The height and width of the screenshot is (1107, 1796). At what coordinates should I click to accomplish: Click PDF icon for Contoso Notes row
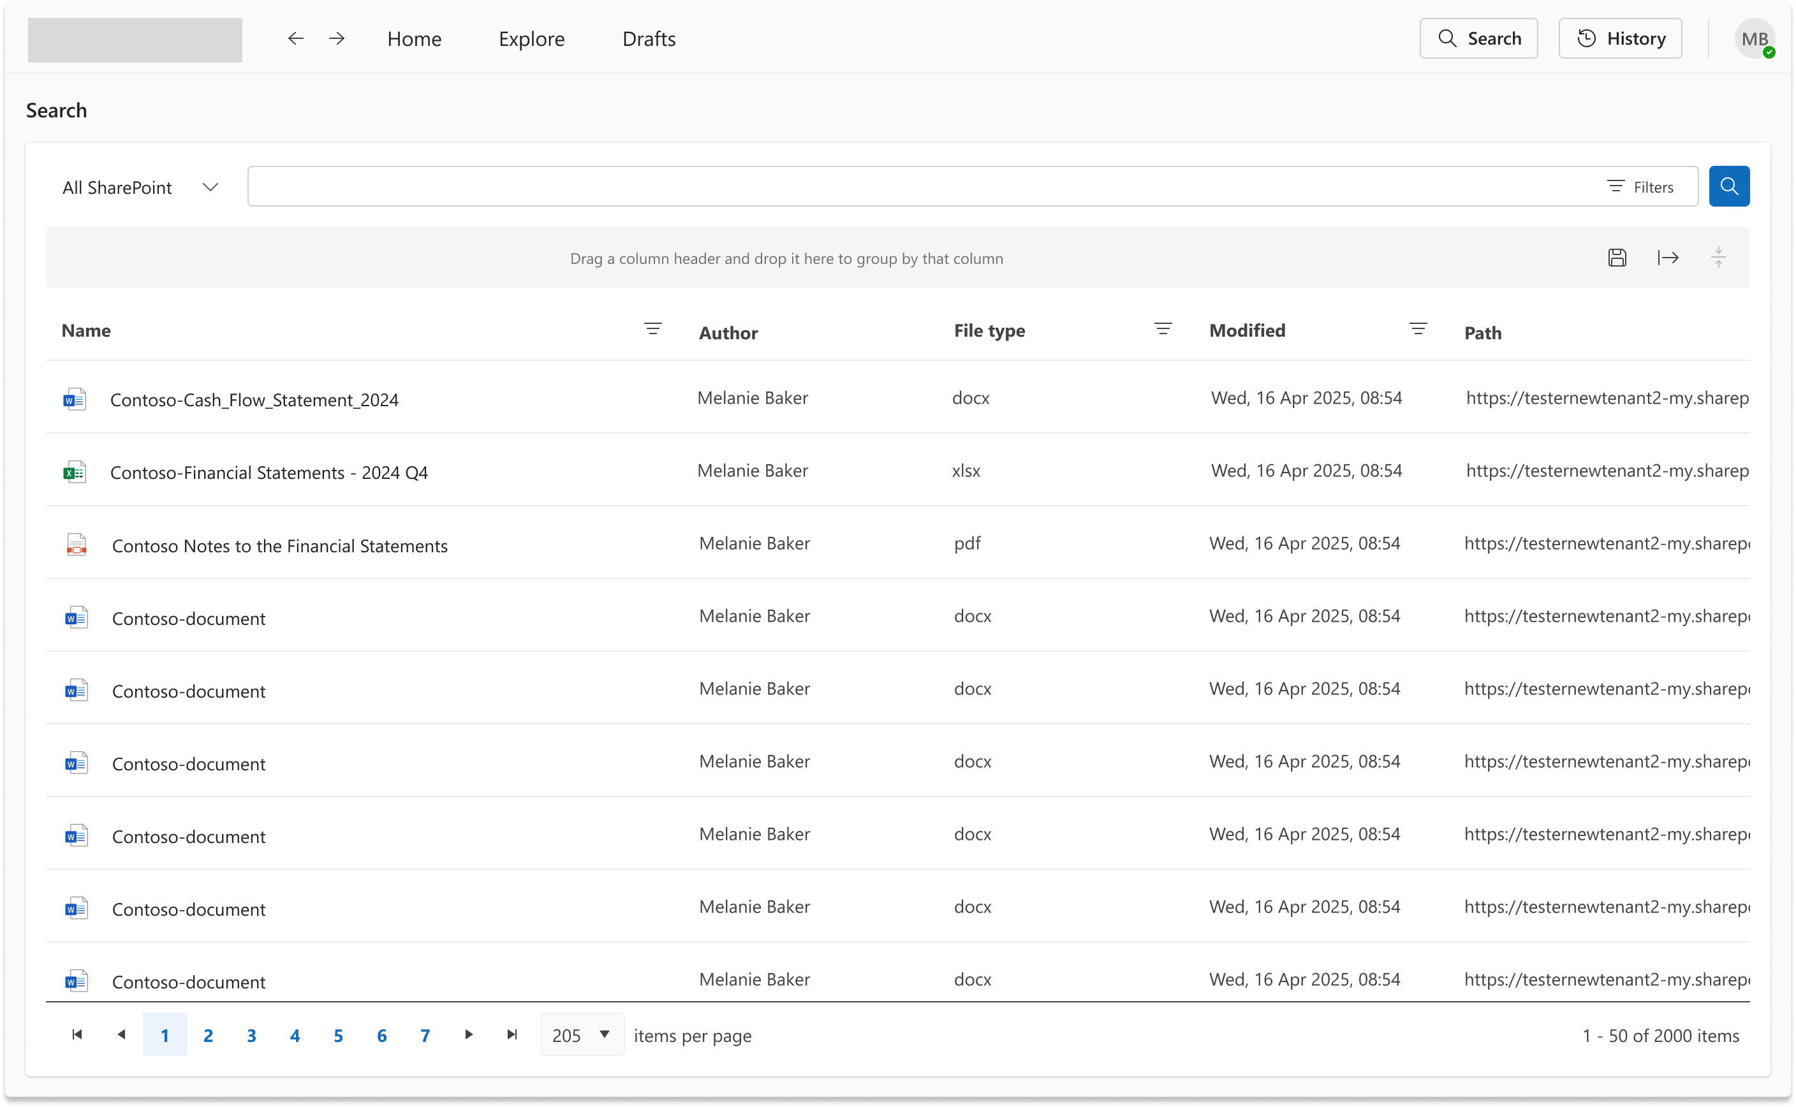(76, 545)
